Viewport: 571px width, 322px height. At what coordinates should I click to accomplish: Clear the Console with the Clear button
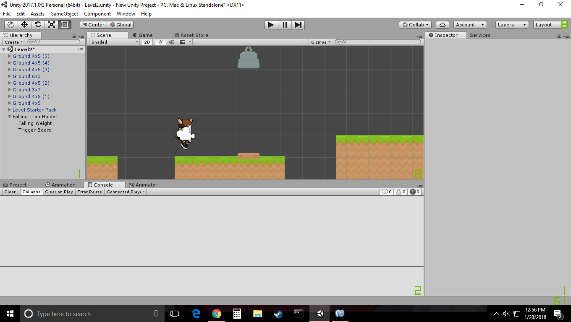[10, 192]
